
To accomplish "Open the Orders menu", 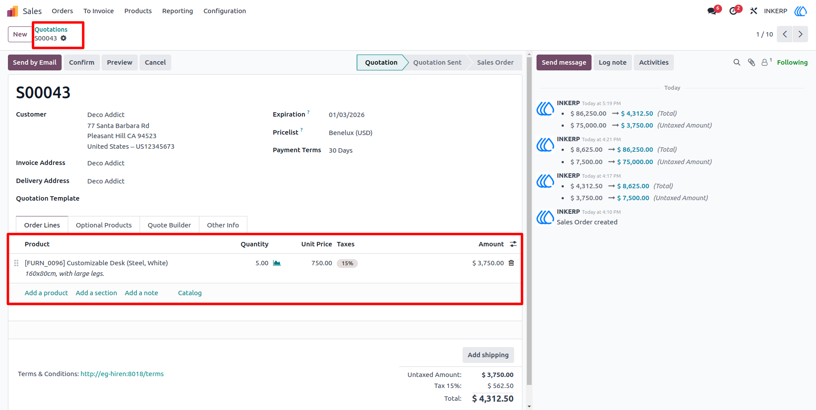I will tap(62, 11).
